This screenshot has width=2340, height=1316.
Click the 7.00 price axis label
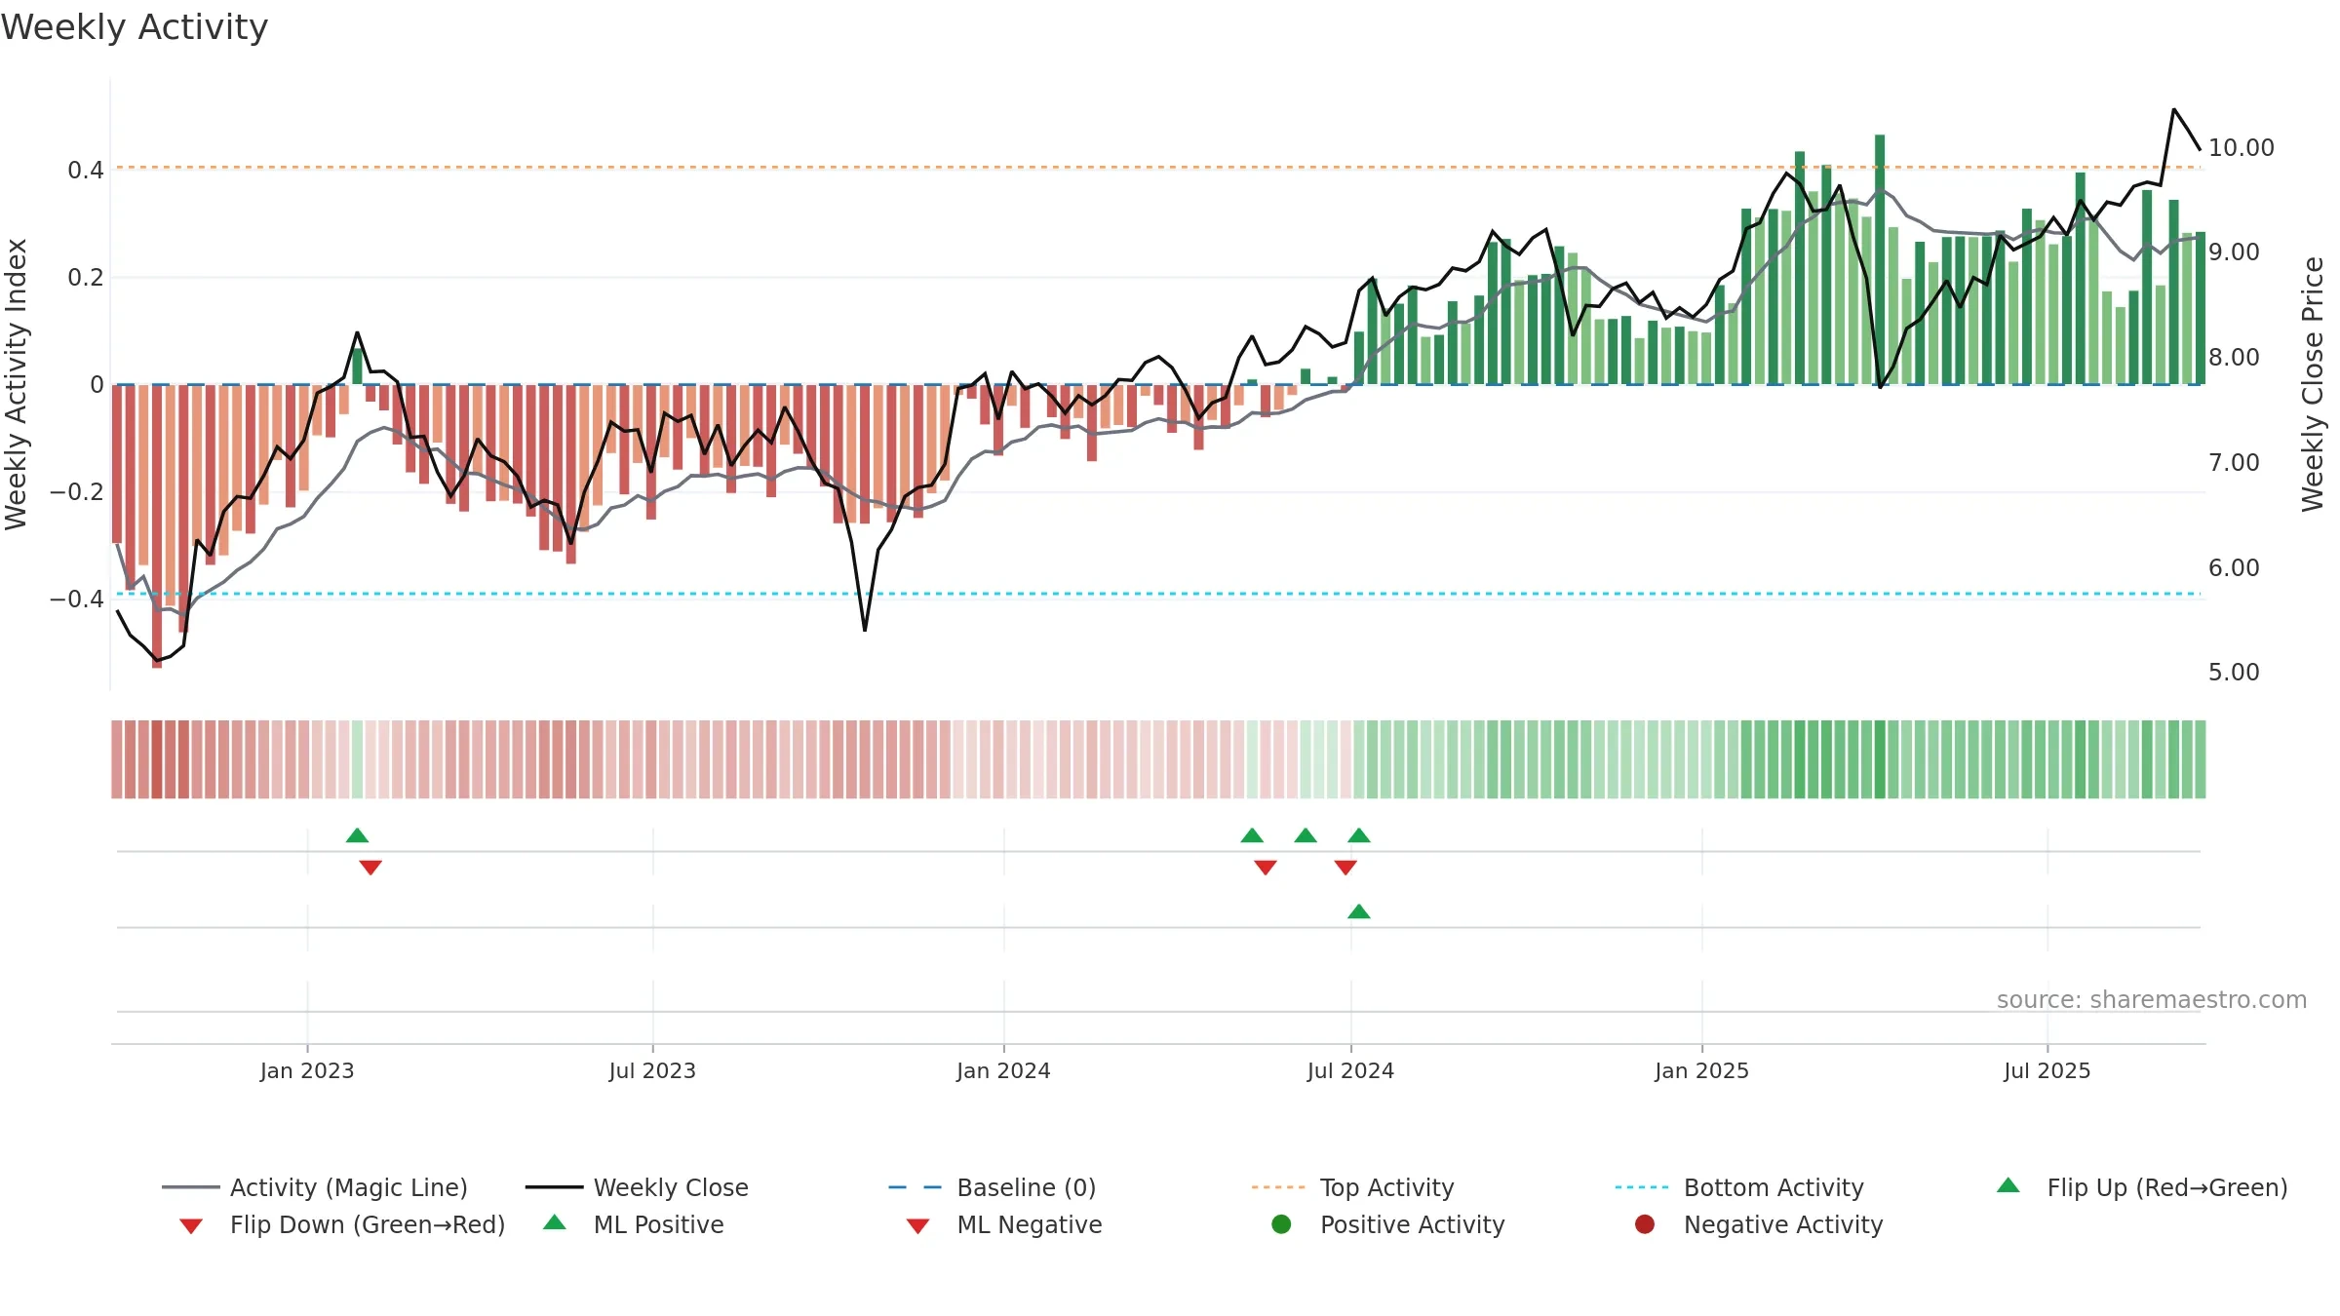[x=2234, y=462]
